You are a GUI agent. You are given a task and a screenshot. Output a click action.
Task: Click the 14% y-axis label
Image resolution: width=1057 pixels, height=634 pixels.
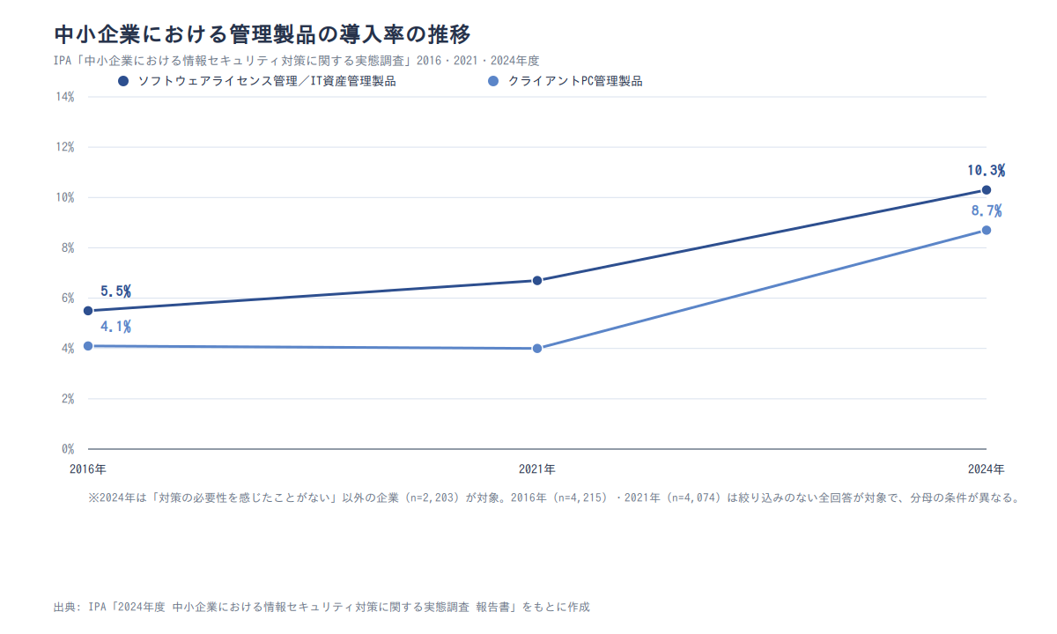pos(65,96)
